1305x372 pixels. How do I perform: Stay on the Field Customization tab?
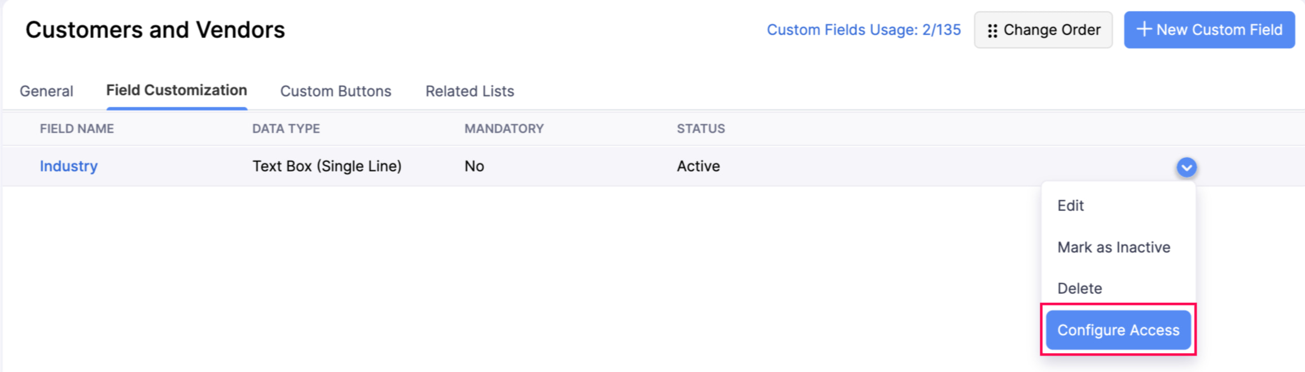(176, 90)
